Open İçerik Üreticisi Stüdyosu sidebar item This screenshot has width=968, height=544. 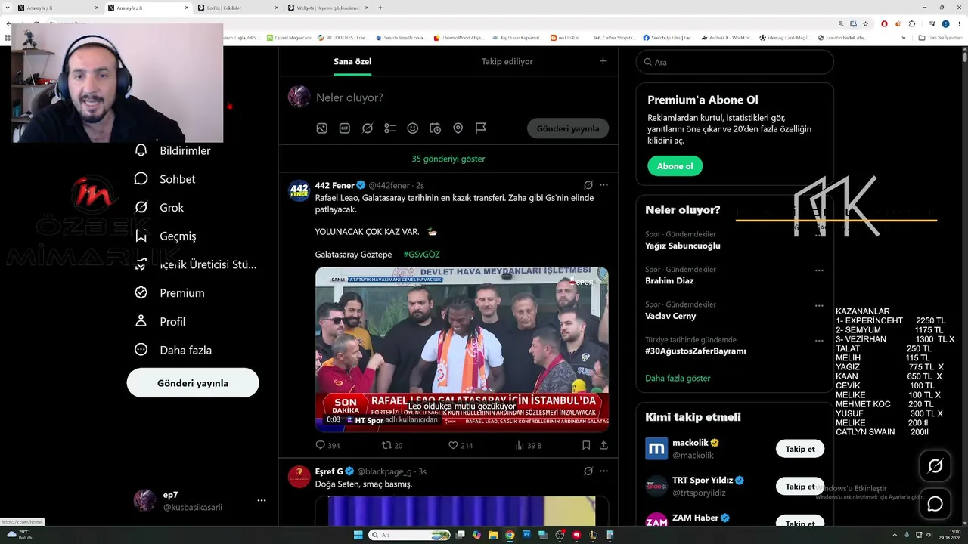[195, 264]
